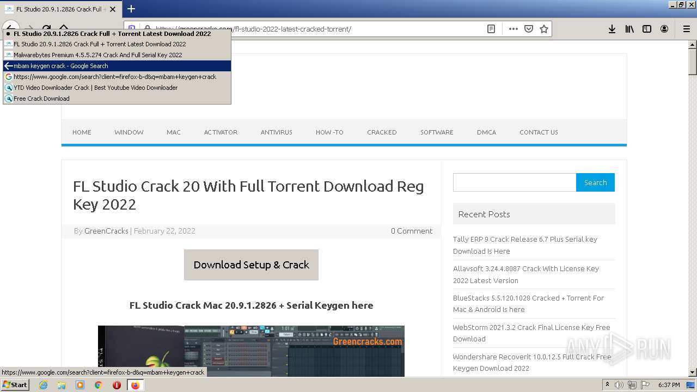697x392 pixels.
Task: Focus the sidebar search input field
Action: (515, 182)
